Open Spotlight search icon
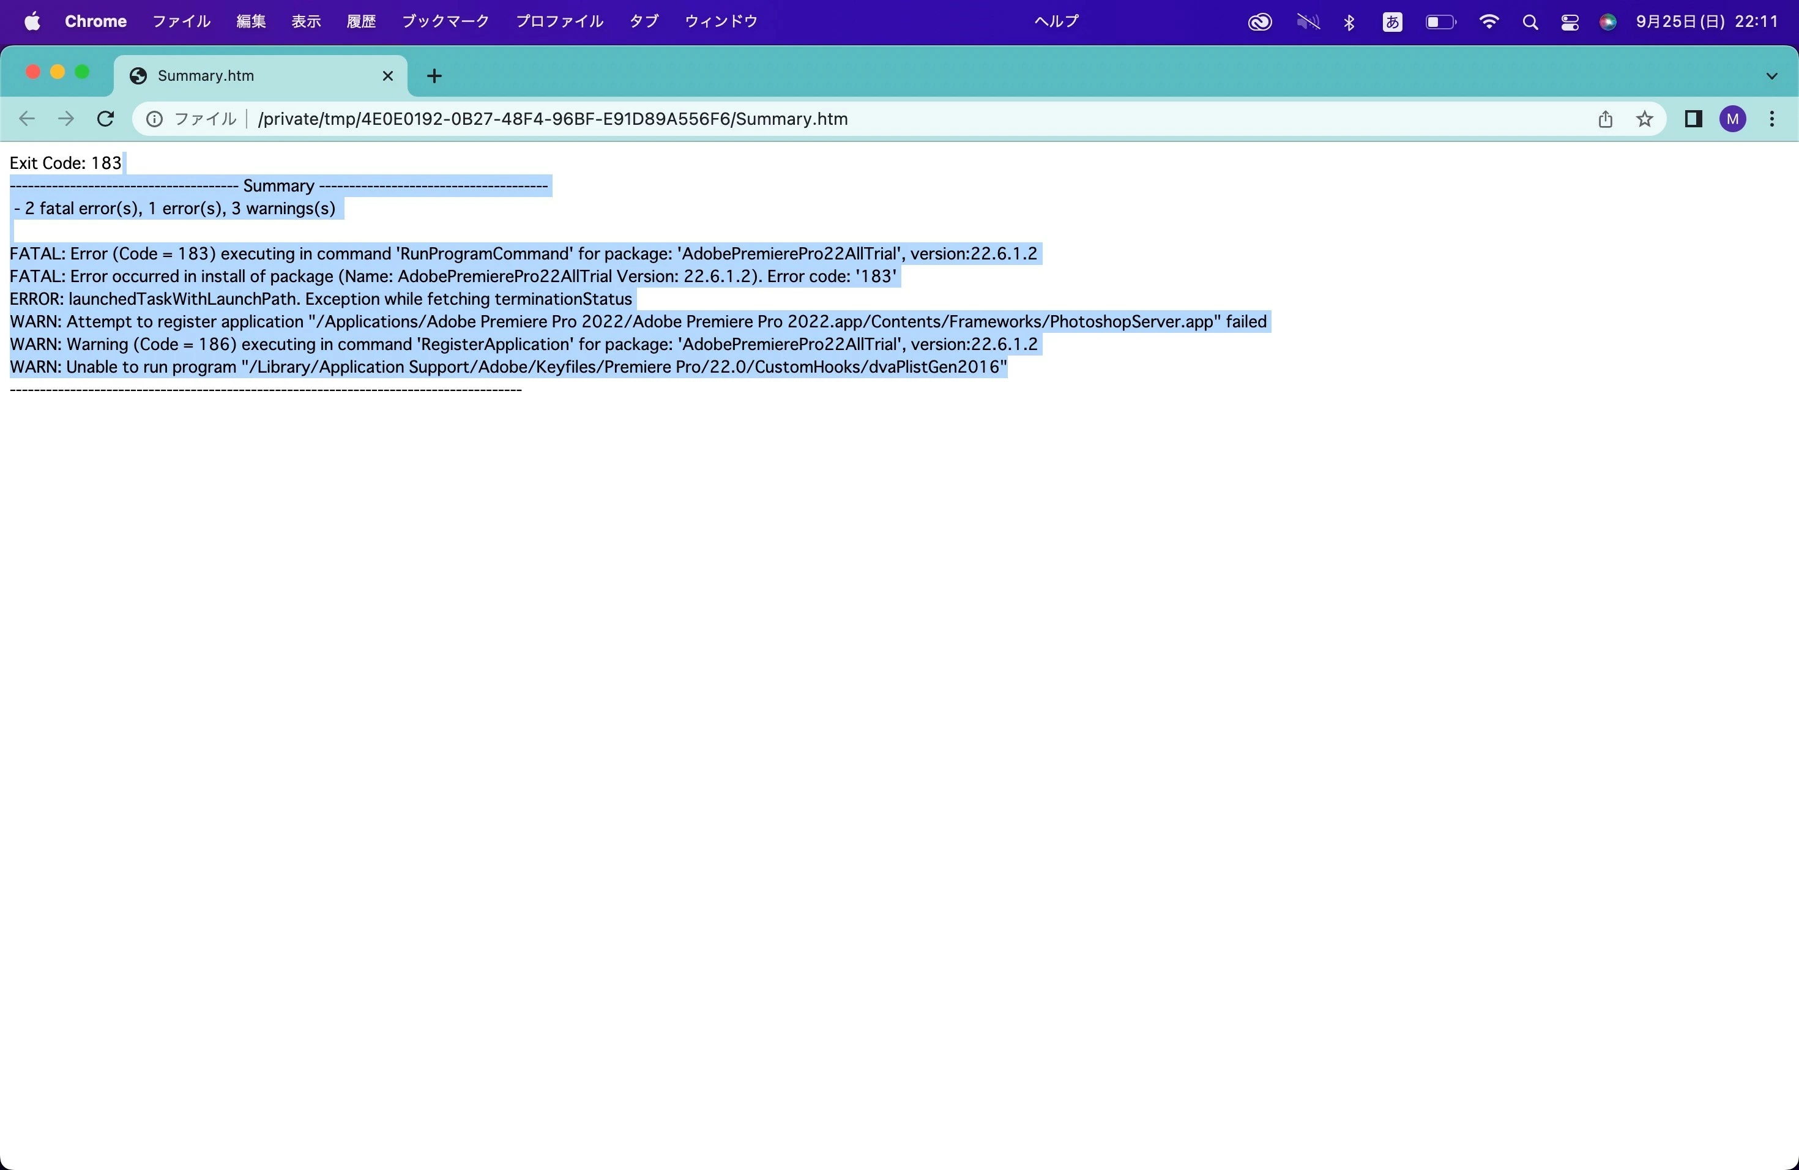This screenshot has width=1799, height=1170. tap(1530, 23)
